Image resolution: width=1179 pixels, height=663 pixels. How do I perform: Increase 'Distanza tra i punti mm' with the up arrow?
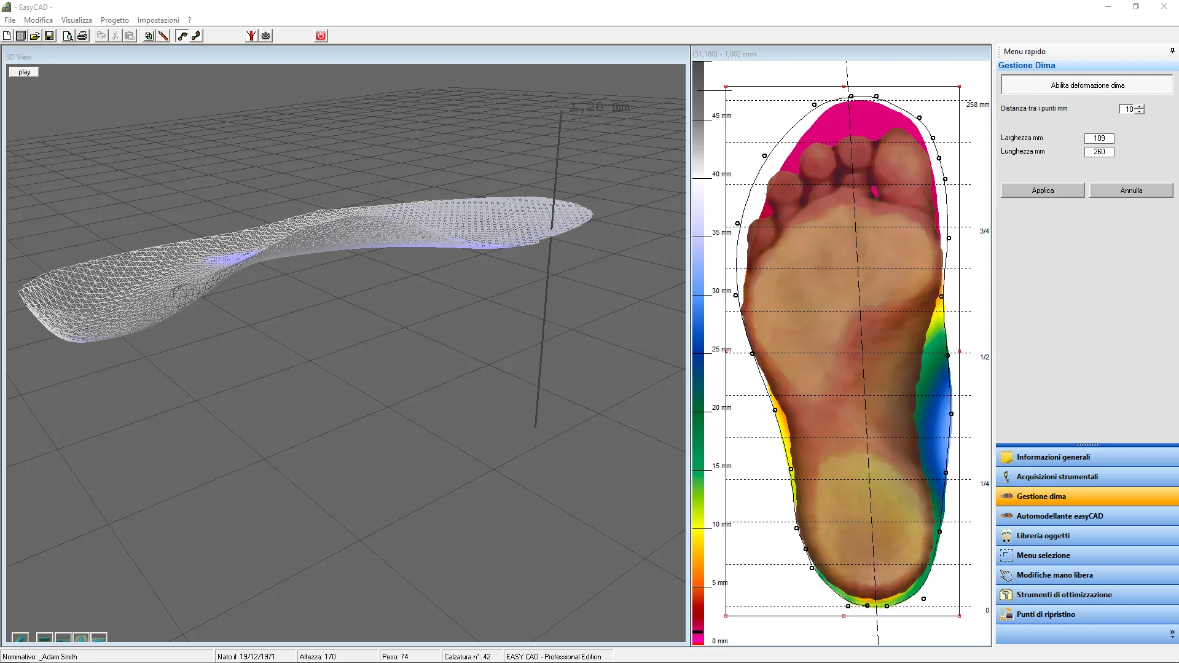click(1140, 106)
